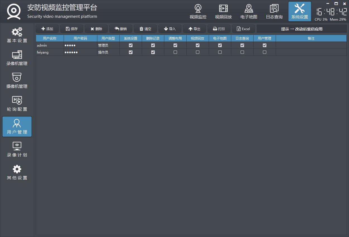Open the 视频回放 video playback module
This screenshot has width=349, height=237.
click(x=223, y=12)
